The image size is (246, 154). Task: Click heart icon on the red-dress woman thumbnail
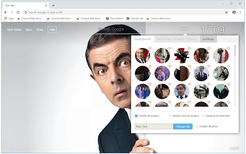click(209, 49)
